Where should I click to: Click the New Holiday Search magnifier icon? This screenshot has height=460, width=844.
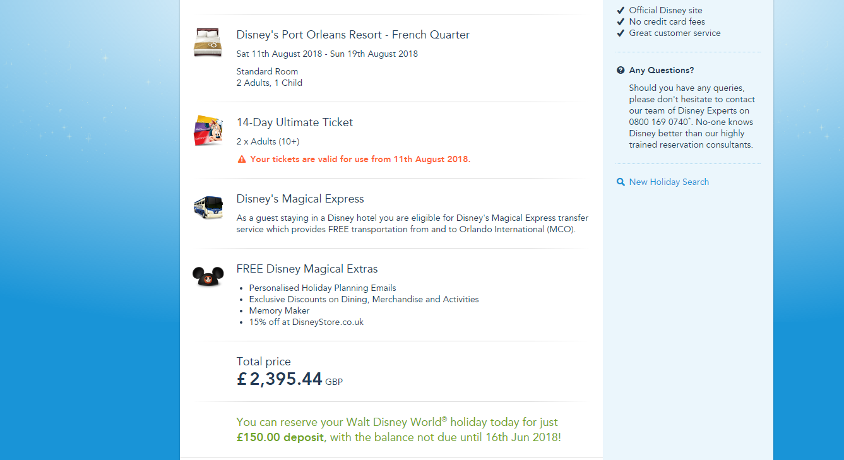[621, 182]
